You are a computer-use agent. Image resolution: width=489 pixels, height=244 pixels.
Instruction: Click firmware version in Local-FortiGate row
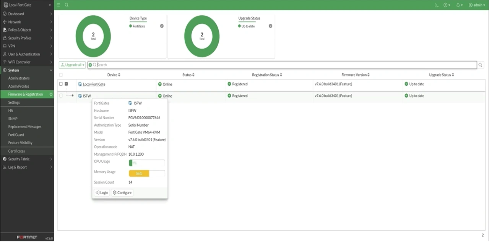coord(333,84)
